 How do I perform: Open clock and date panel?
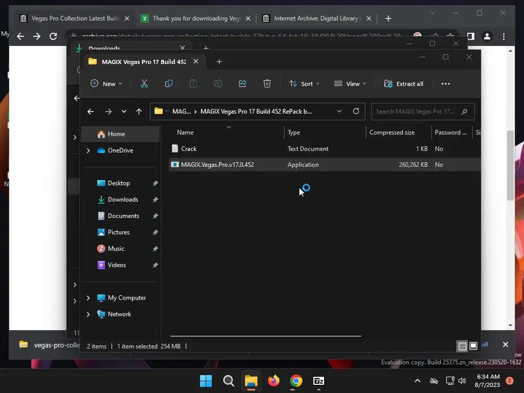tap(488, 381)
